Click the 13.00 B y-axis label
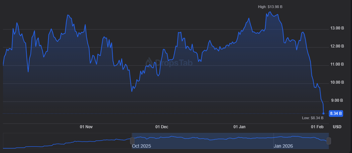Viewport: 352px width, 153px height. click(337, 28)
